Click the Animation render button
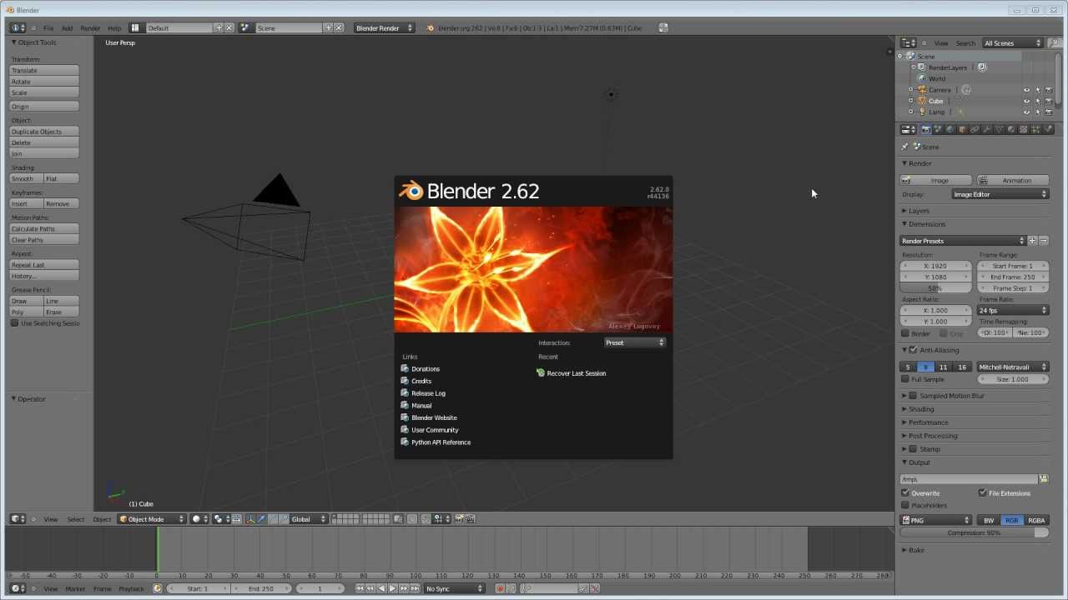This screenshot has width=1068, height=600. coord(1011,180)
